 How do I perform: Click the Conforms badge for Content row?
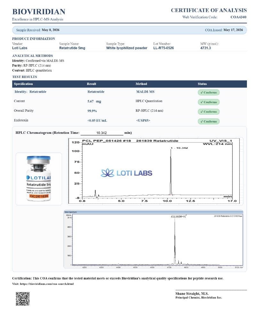pos(209,102)
